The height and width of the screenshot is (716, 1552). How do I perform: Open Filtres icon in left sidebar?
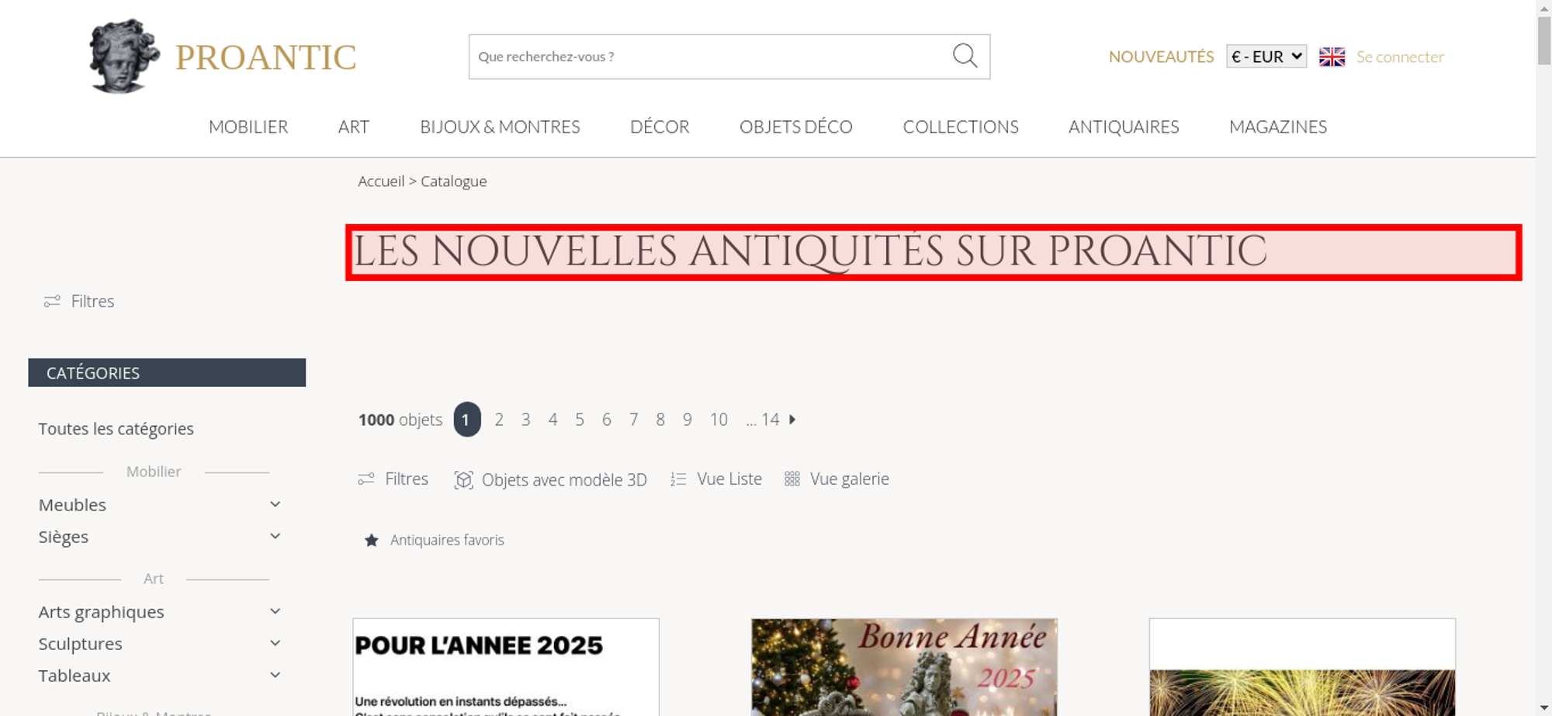(x=52, y=301)
